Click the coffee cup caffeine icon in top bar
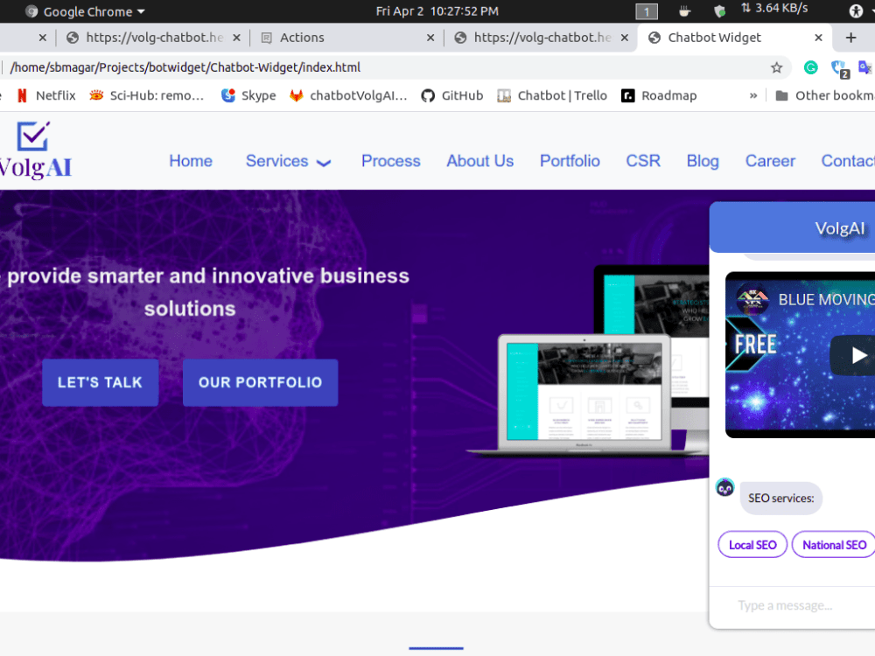875x656 pixels. [684, 11]
